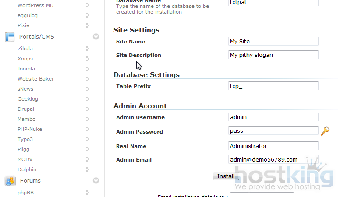Collapse the Forums section chevron
The height and width of the screenshot is (197, 340).
pyautogui.click(x=96, y=181)
